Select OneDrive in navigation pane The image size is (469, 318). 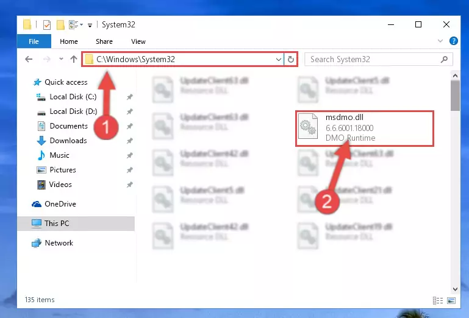coord(54,204)
